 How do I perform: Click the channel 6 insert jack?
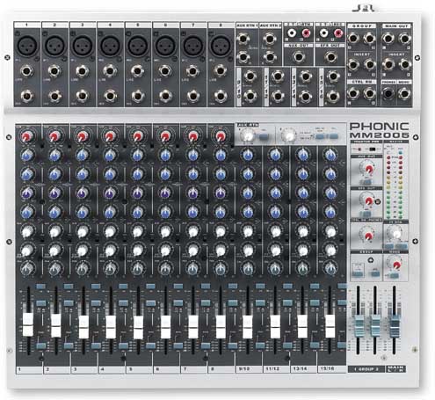[165, 96]
